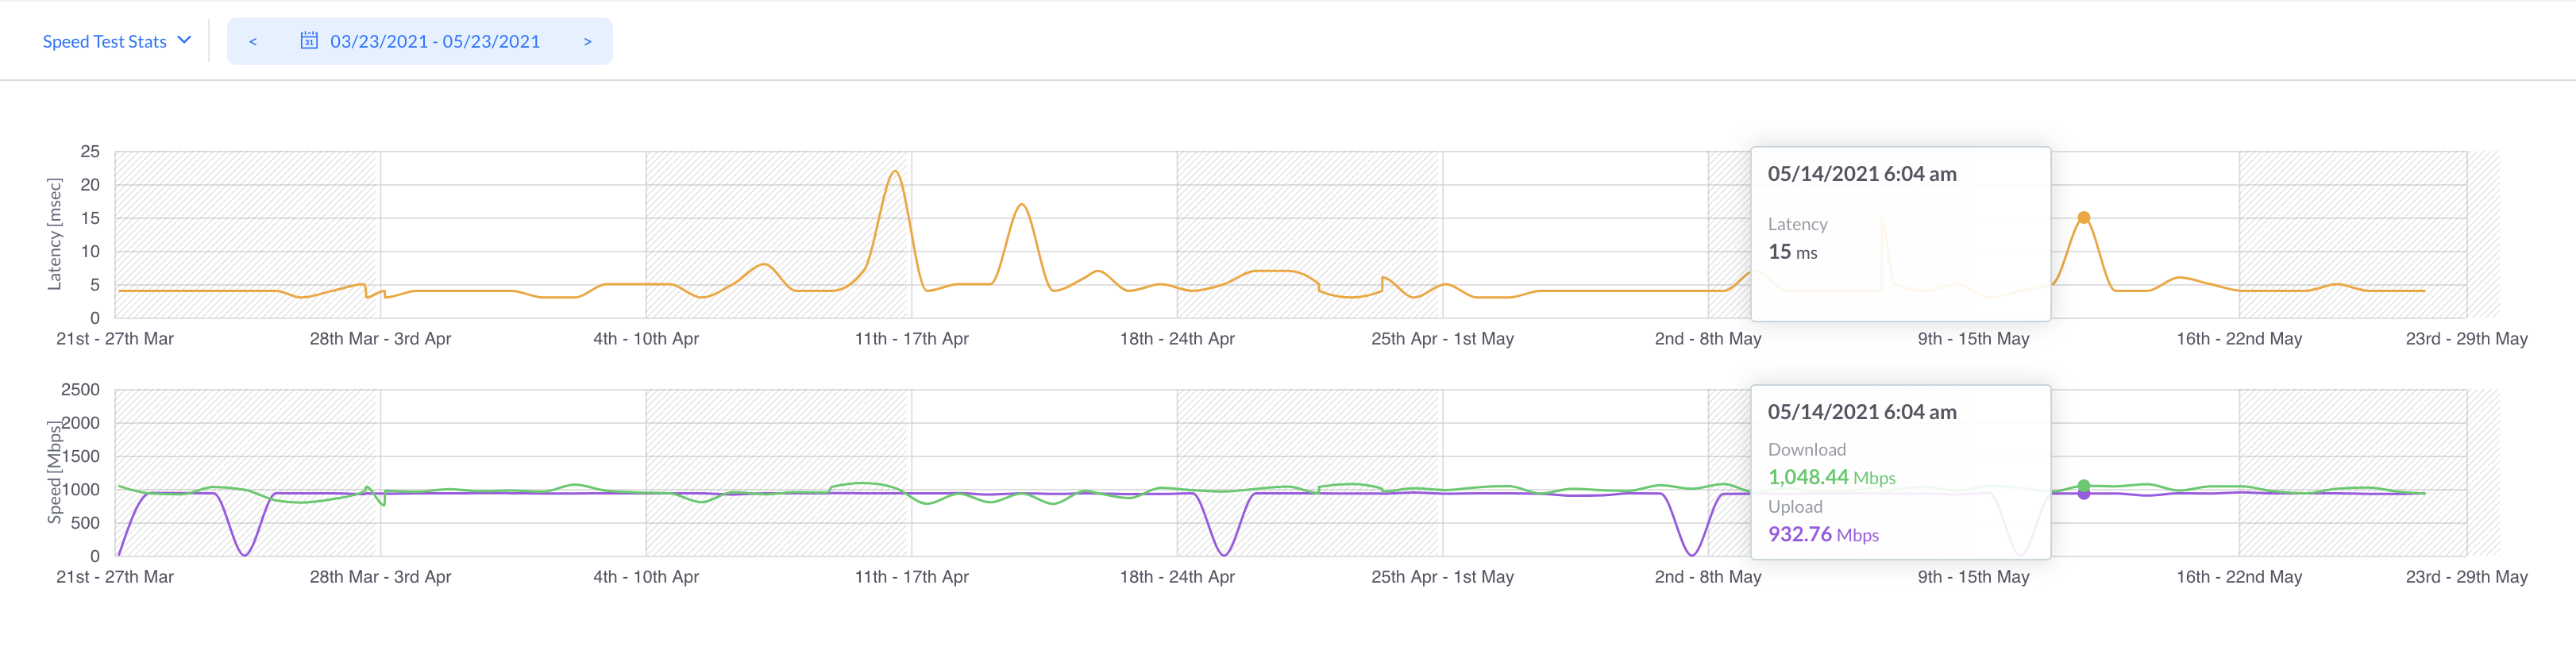The height and width of the screenshot is (662, 2576).
Task: Click the tooltip date header on the speed chart
Action: [1861, 412]
